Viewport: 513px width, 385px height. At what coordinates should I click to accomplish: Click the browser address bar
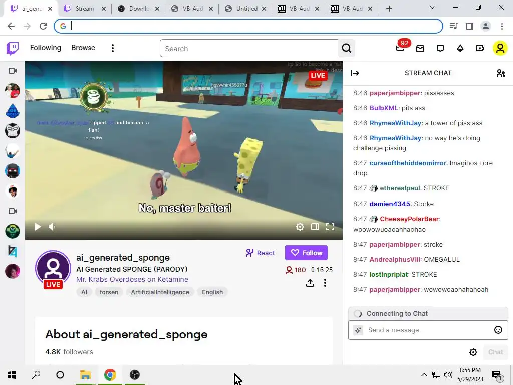click(248, 26)
